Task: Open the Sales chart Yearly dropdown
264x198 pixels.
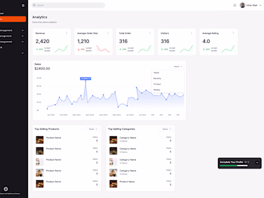Action: coord(177,67)
